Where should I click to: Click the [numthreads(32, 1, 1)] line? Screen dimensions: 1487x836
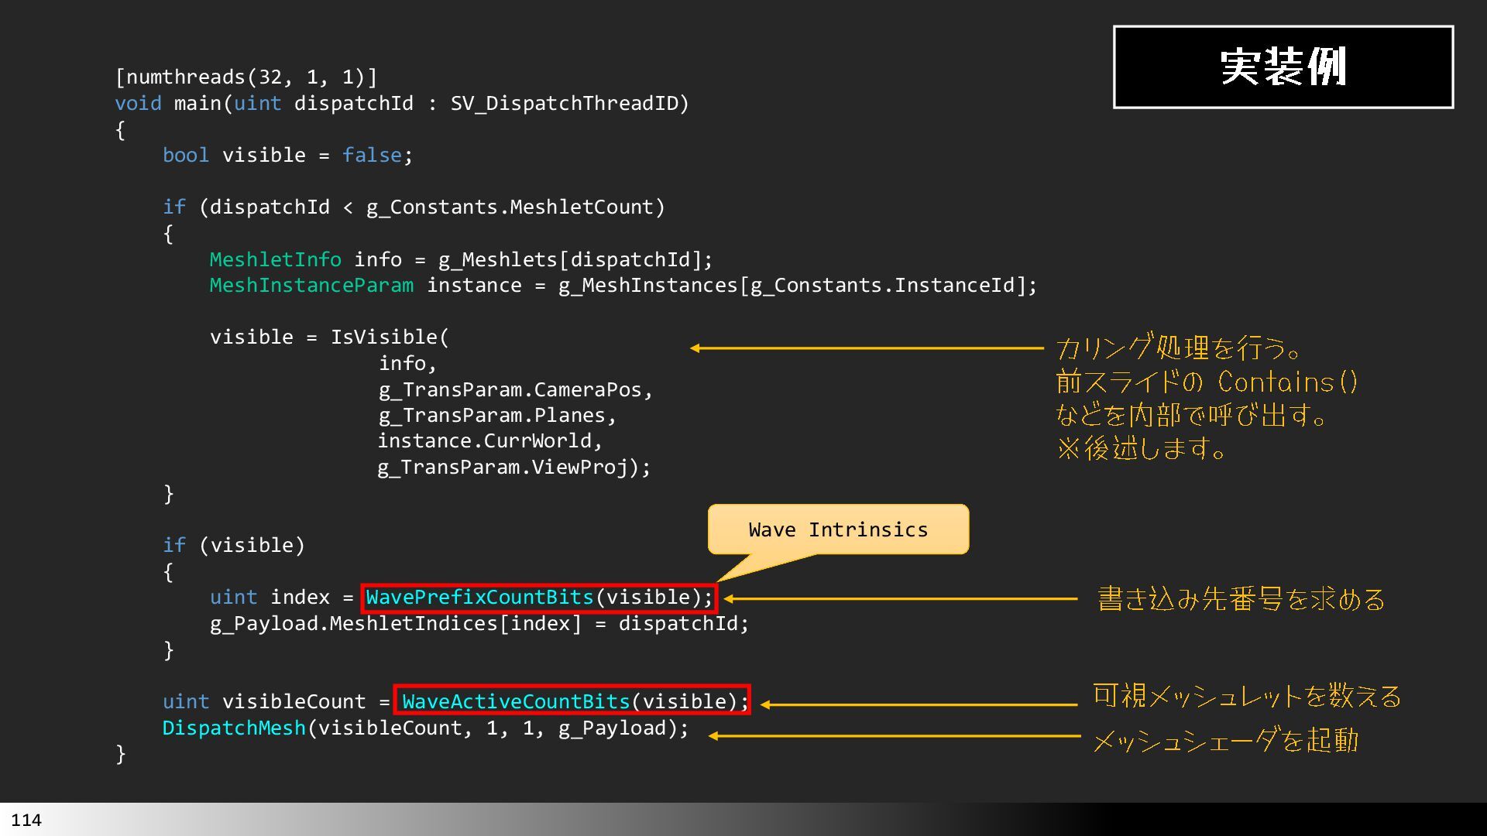pos(246,77)
